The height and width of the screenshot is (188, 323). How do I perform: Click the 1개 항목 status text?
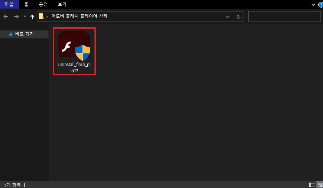[x=12, y=185]
